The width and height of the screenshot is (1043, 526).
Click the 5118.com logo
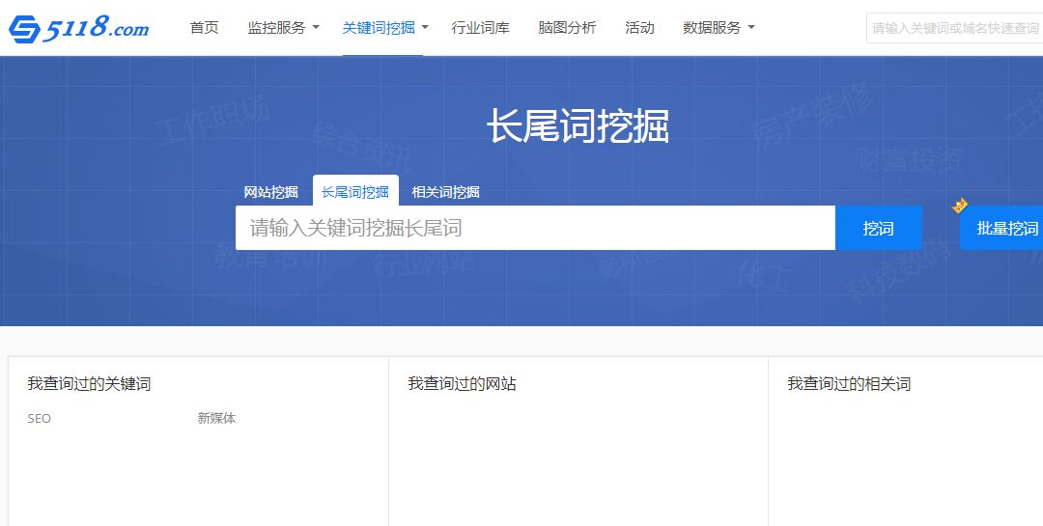click(78, 28)
